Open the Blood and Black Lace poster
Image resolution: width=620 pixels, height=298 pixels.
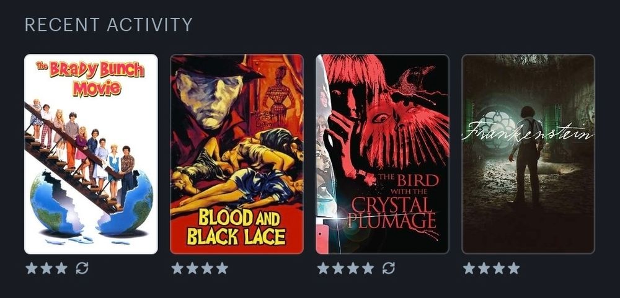[x=237, y=154]
